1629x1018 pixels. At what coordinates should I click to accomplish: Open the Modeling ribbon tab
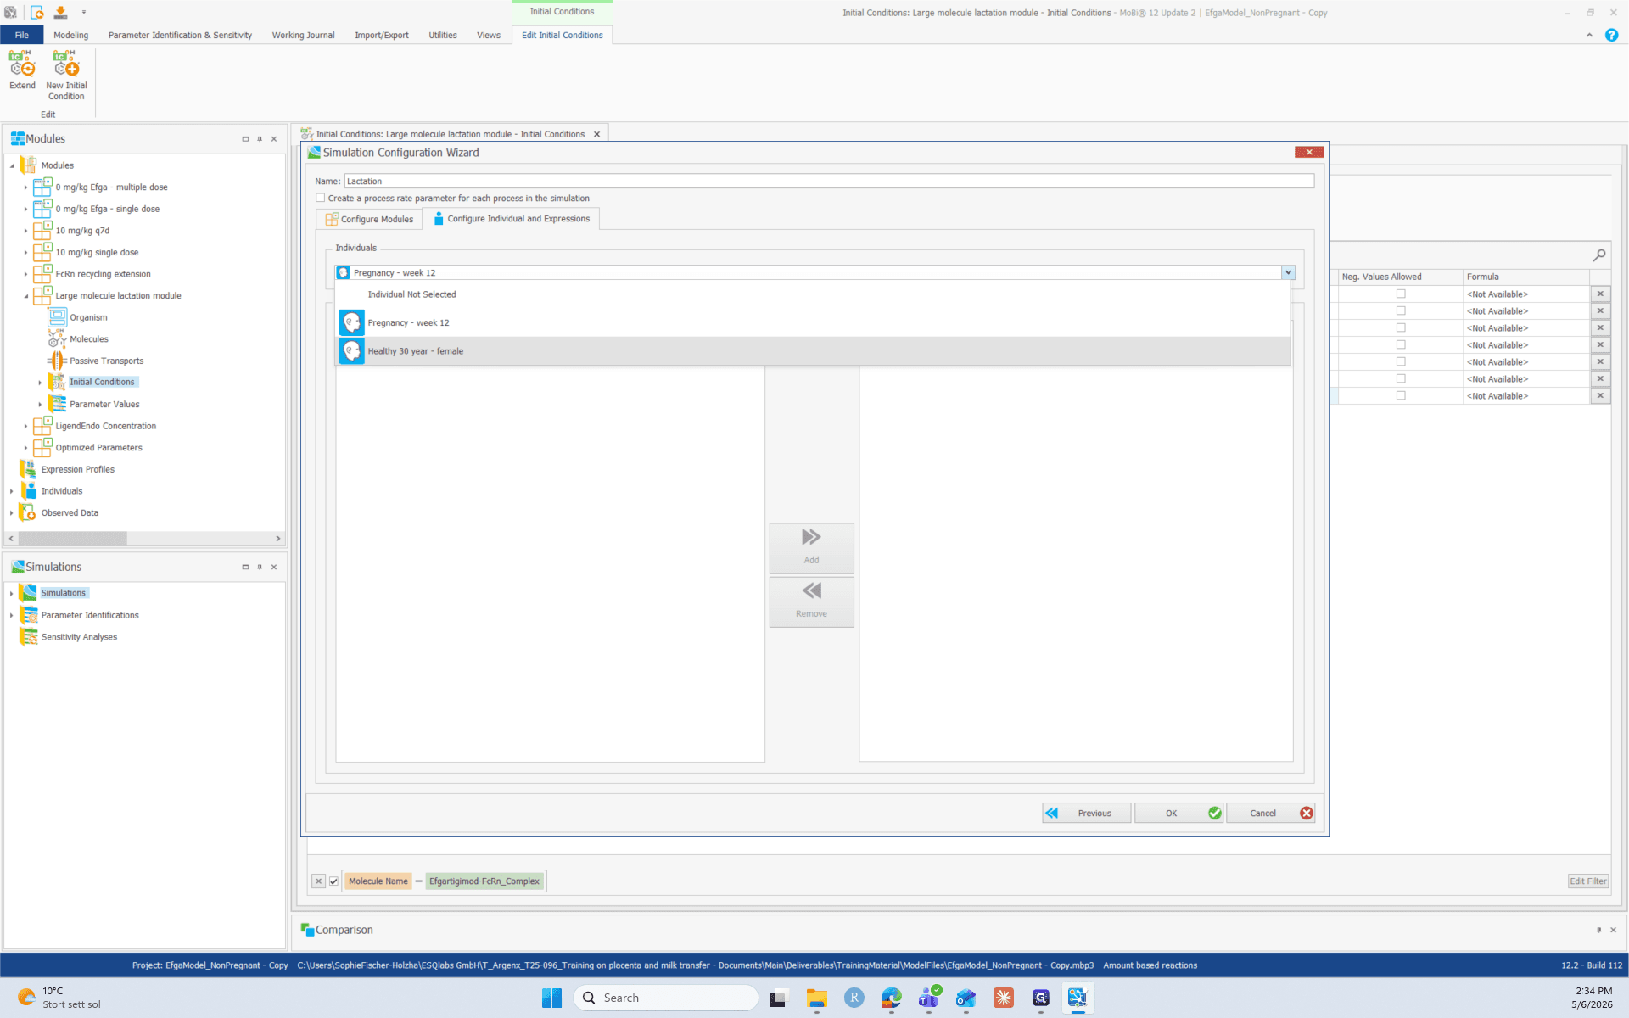(70, 35)
